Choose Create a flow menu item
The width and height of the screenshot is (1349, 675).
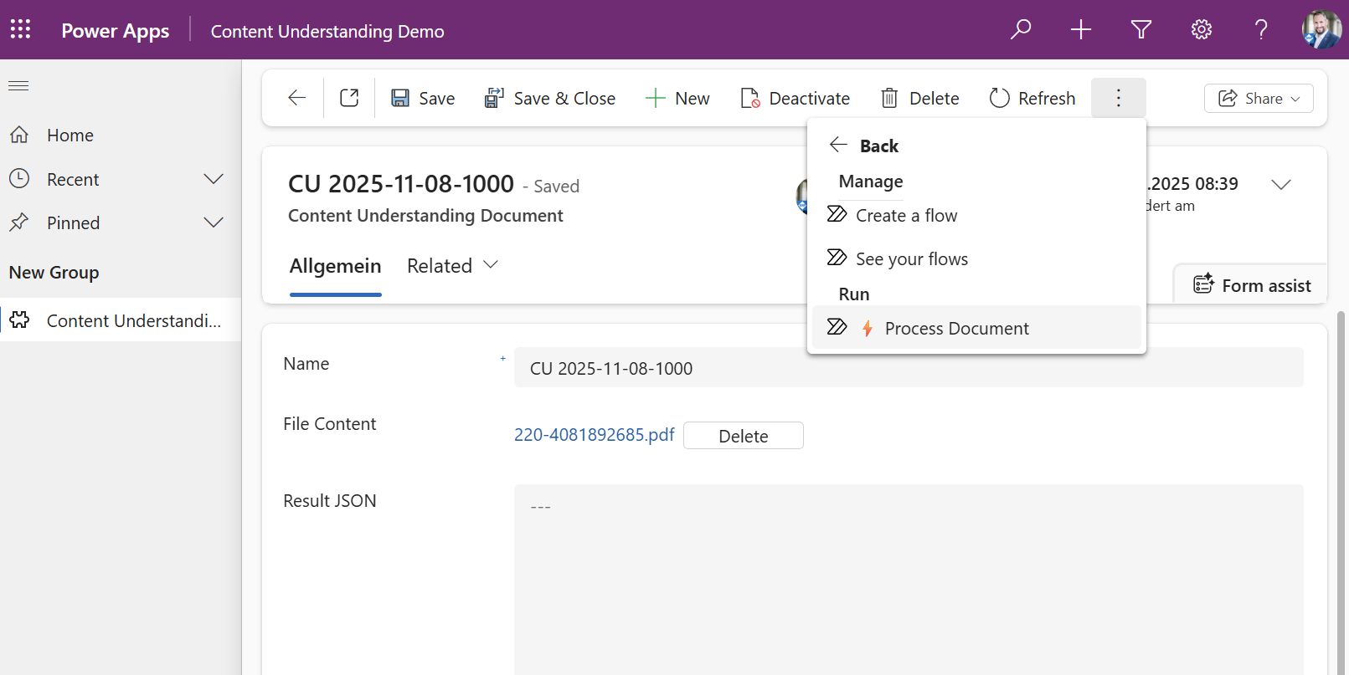[976, 215]
